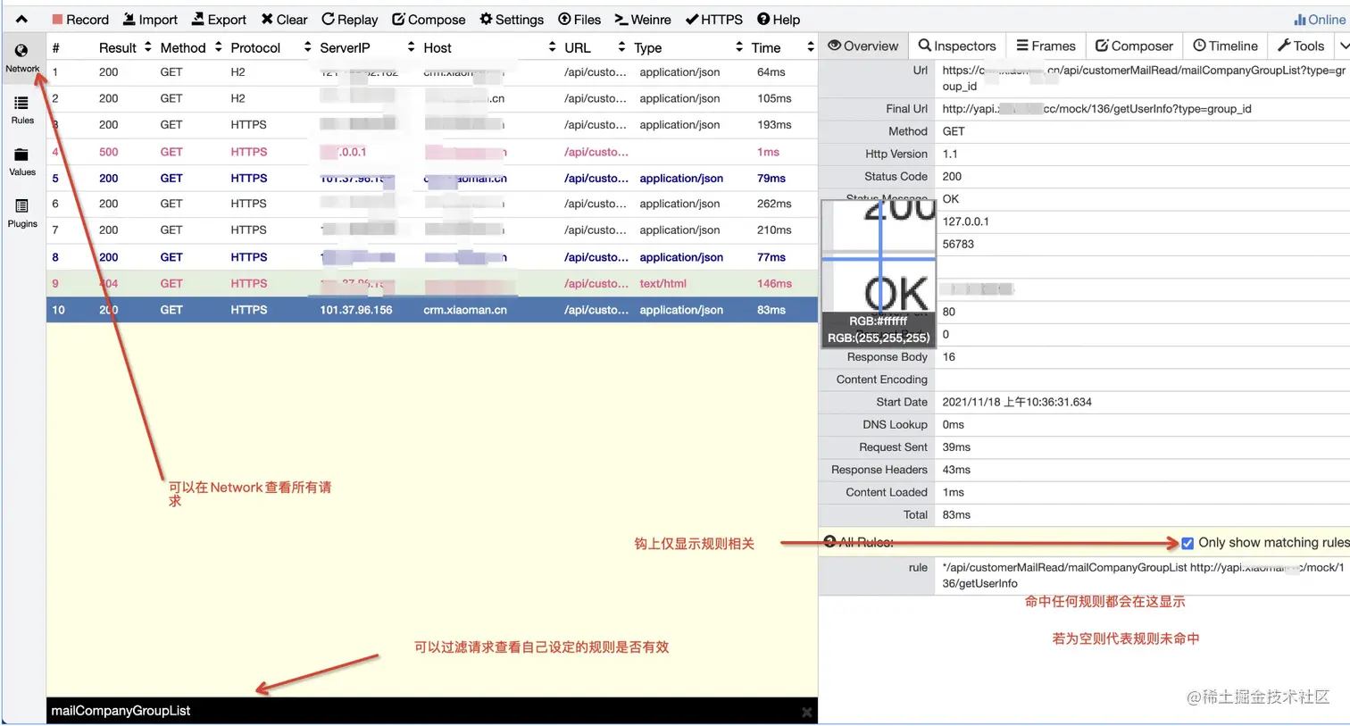The image size is (1350, 726).
Task: Sort the table by Protocol column
Action: point(271,47)
